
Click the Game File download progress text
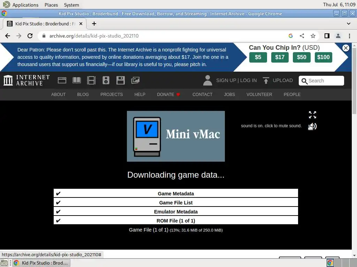pyautogui.click(x=176, y=230)
